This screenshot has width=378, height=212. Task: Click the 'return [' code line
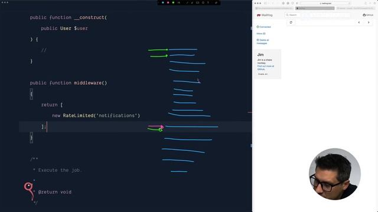click(x=52, y=105)
